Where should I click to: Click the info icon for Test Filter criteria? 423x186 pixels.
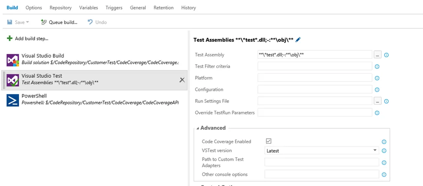point(377,66)
